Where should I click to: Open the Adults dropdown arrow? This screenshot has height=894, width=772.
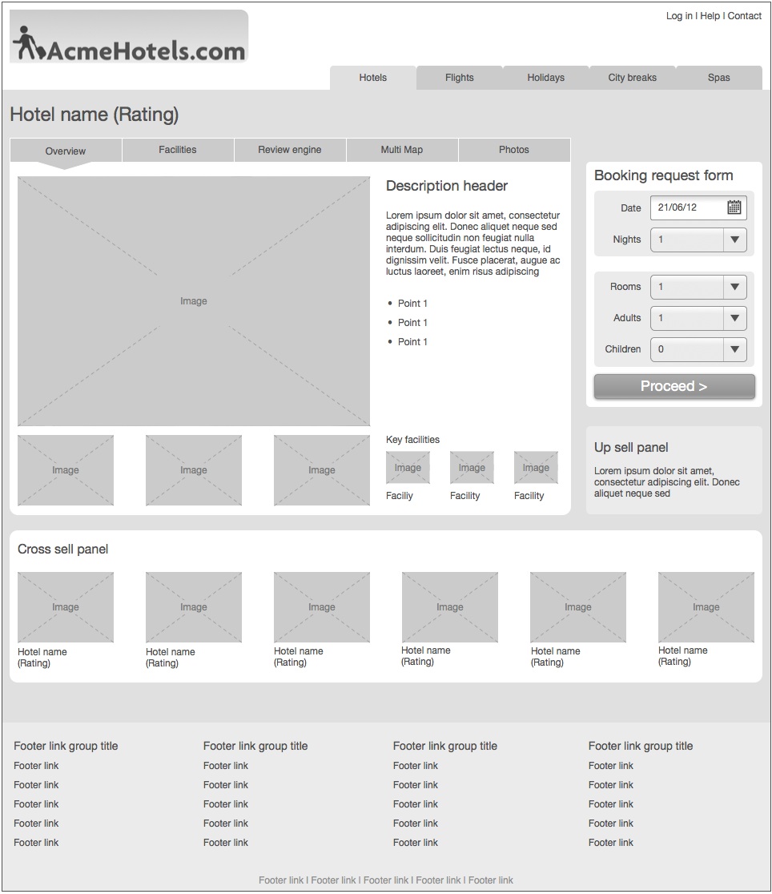click(x=734, y=318)
